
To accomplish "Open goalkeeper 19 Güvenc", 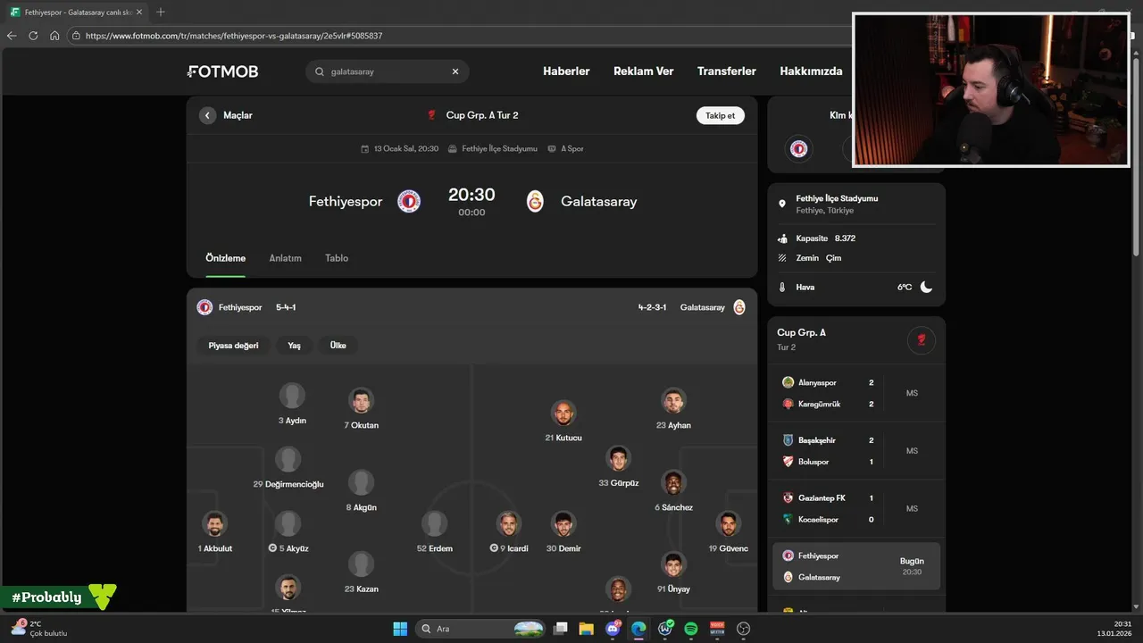I will click(729, 532).
